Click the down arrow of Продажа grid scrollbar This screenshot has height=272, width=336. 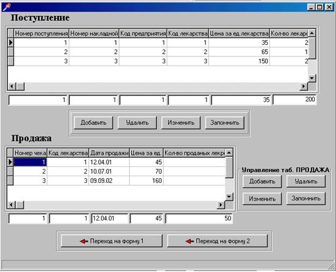229,196
